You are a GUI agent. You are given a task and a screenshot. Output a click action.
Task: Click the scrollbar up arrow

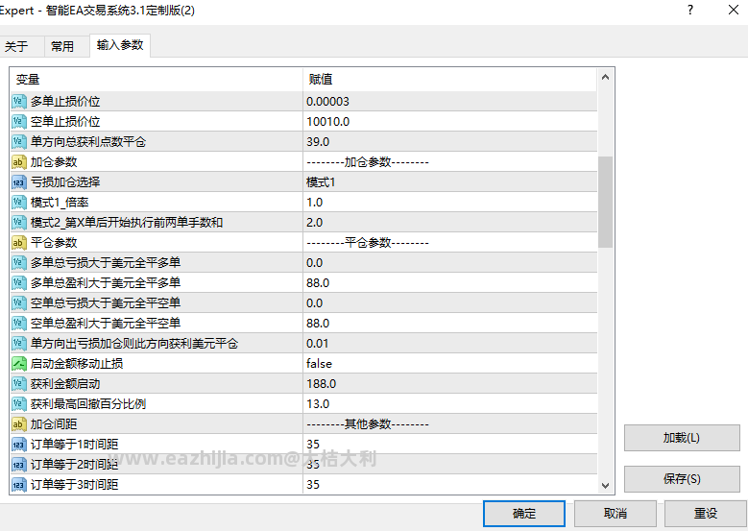tap(605, 77)
